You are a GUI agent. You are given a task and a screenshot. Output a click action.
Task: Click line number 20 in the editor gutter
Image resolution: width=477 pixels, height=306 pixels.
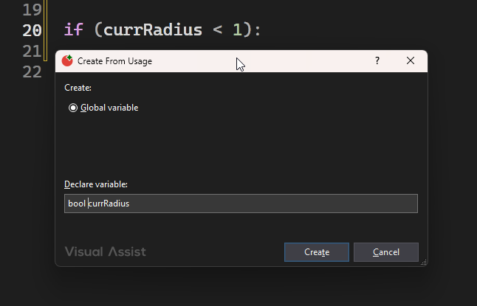coord(32,30)
